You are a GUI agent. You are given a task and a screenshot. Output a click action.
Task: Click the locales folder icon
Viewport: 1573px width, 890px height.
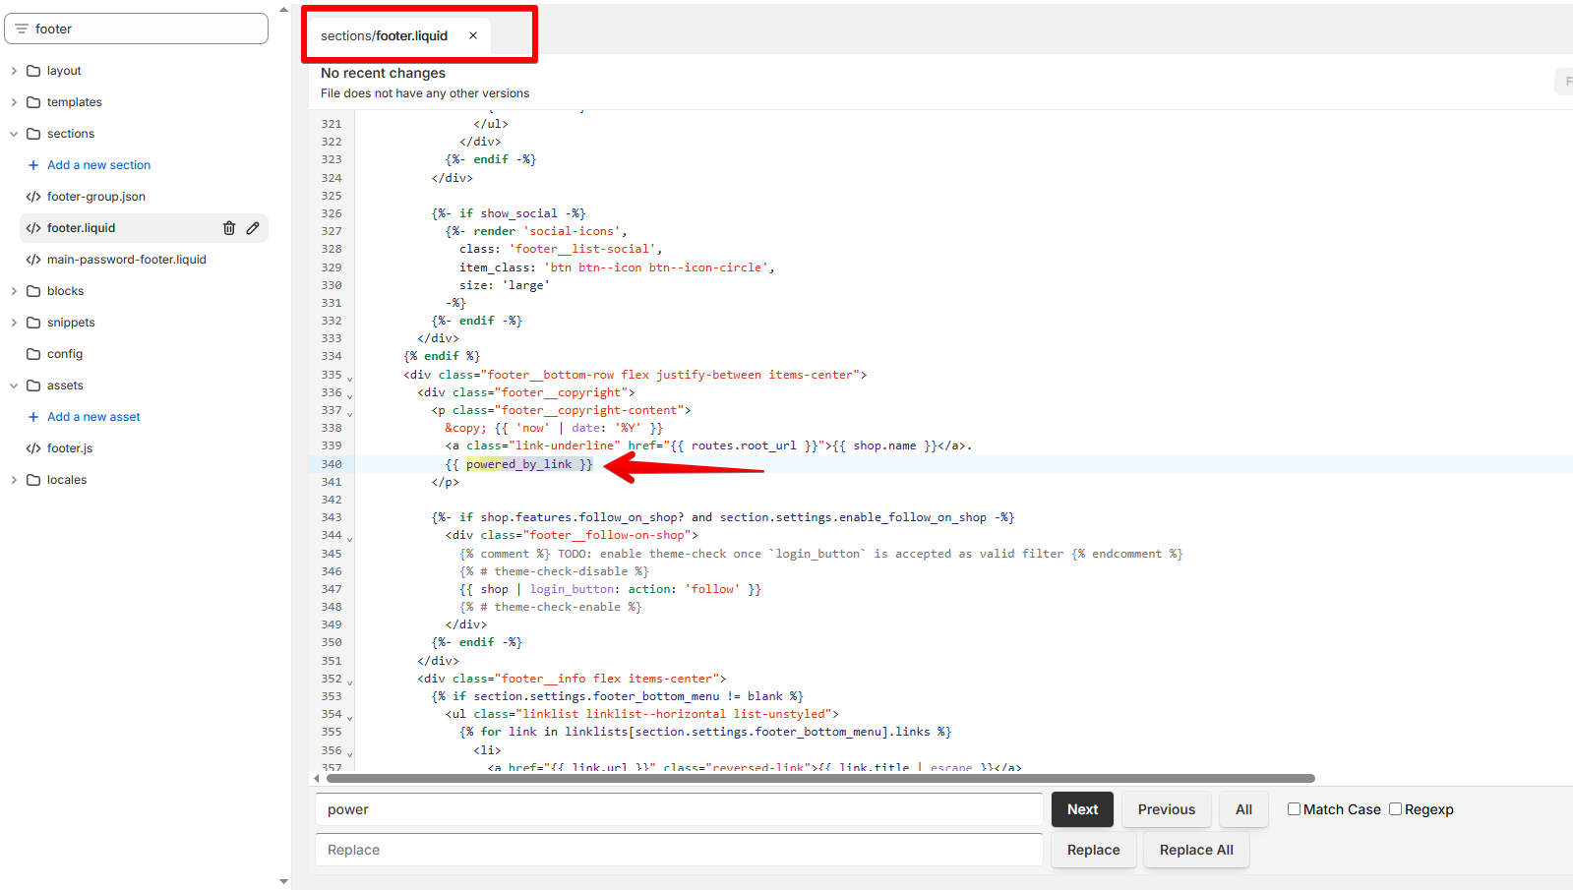33,480
